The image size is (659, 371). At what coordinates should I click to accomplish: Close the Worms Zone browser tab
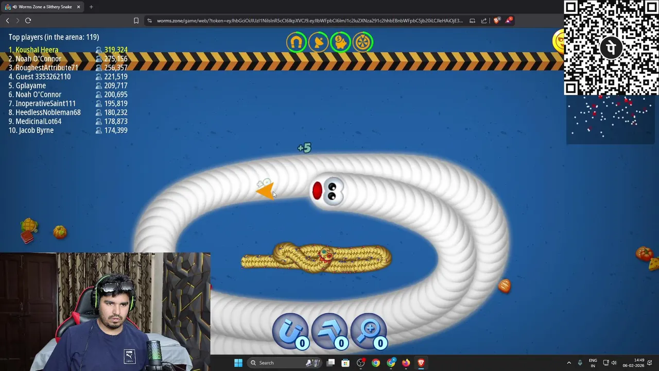tap(78, 7)
